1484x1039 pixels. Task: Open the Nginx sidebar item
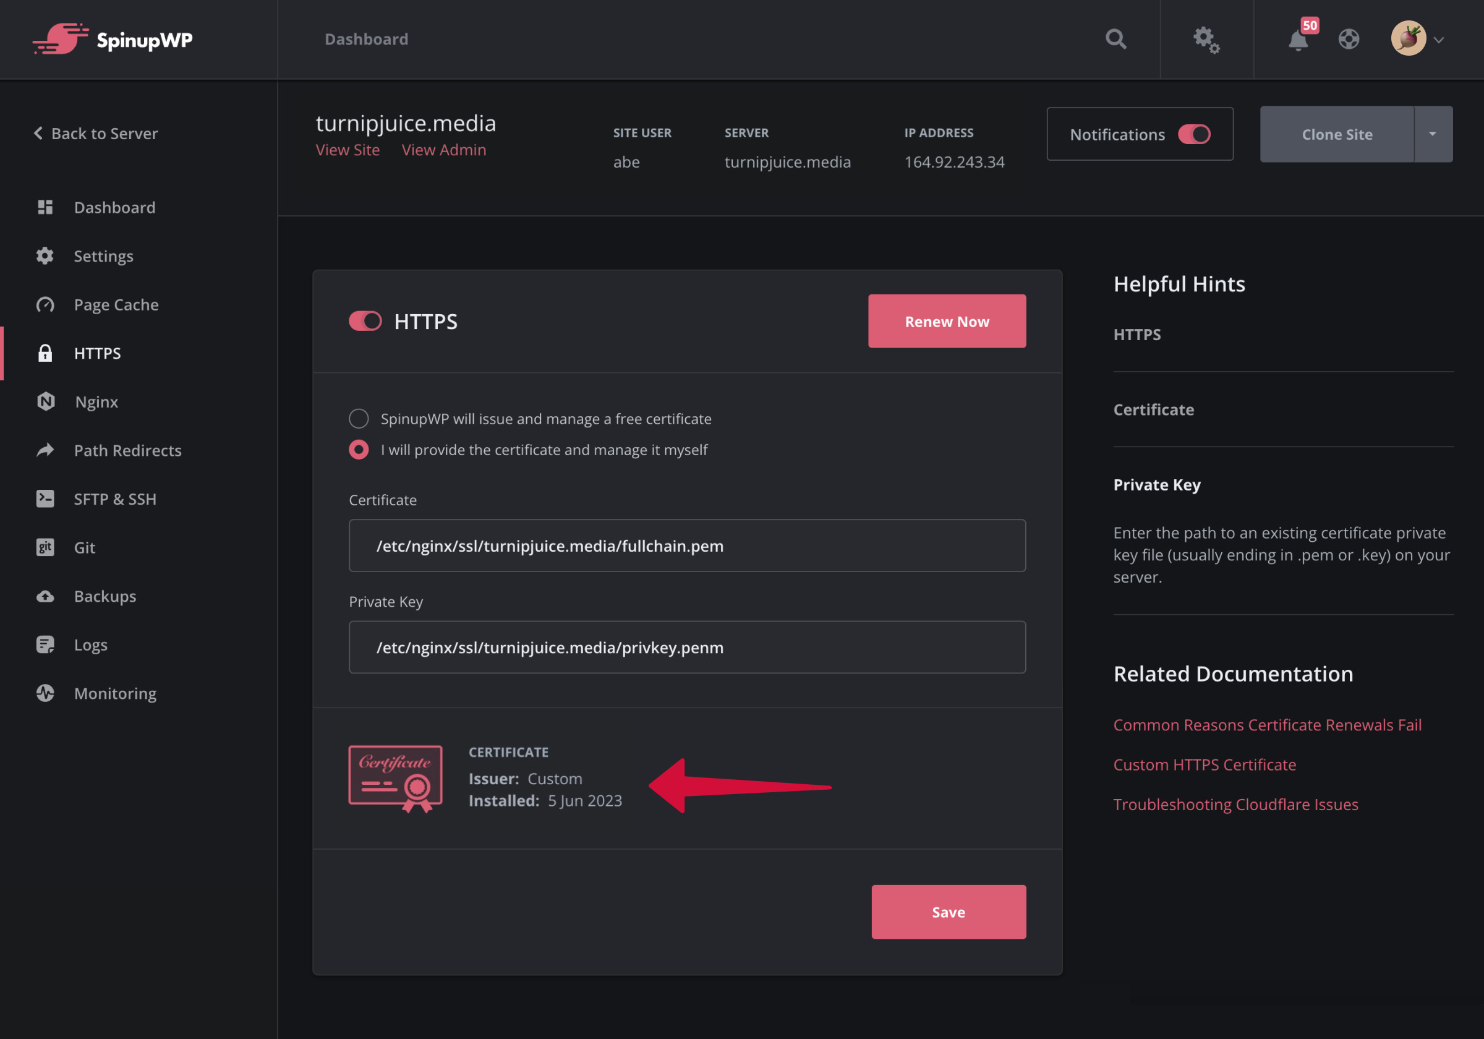coord(96,401)
